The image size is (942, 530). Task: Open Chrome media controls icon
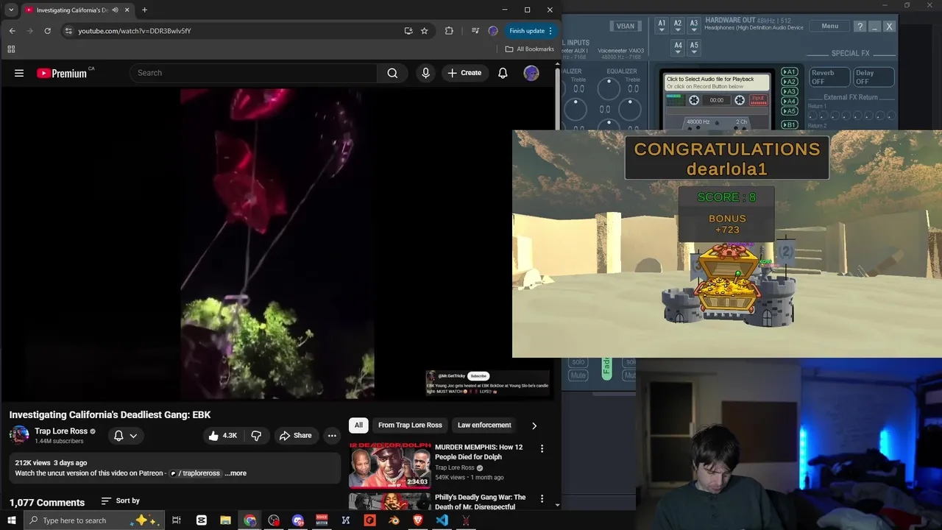pyautogui.click(x=475, y=31)
